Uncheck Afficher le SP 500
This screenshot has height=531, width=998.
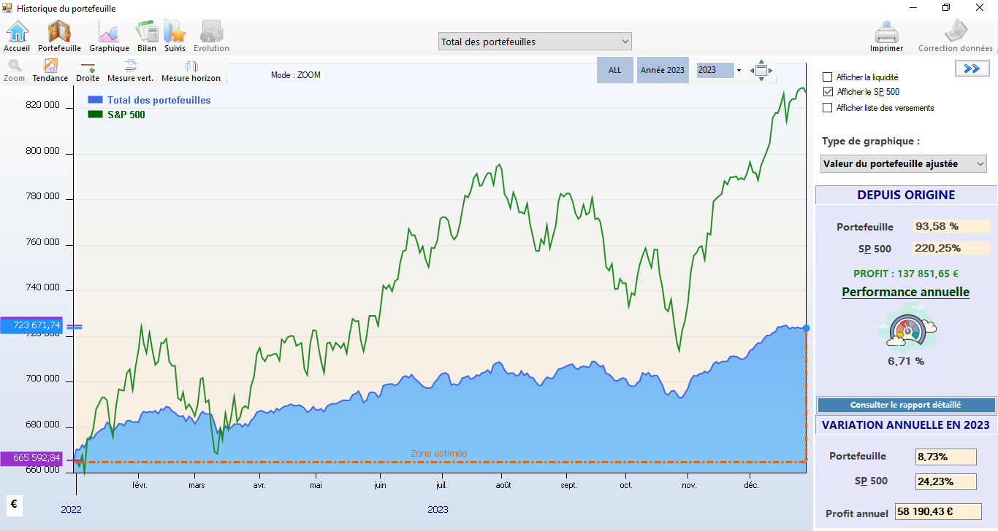[x=827, y=92]
